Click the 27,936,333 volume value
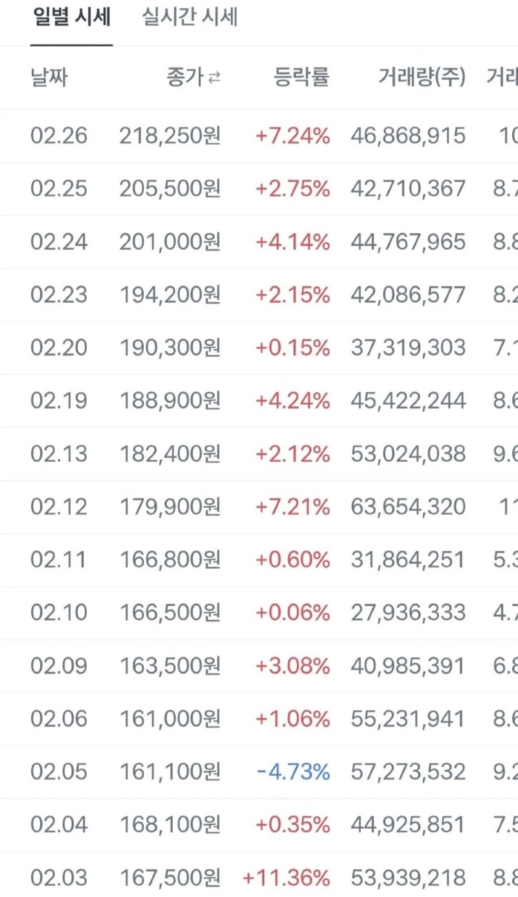Viewport: 518px width, 897px height. (408, 613)
